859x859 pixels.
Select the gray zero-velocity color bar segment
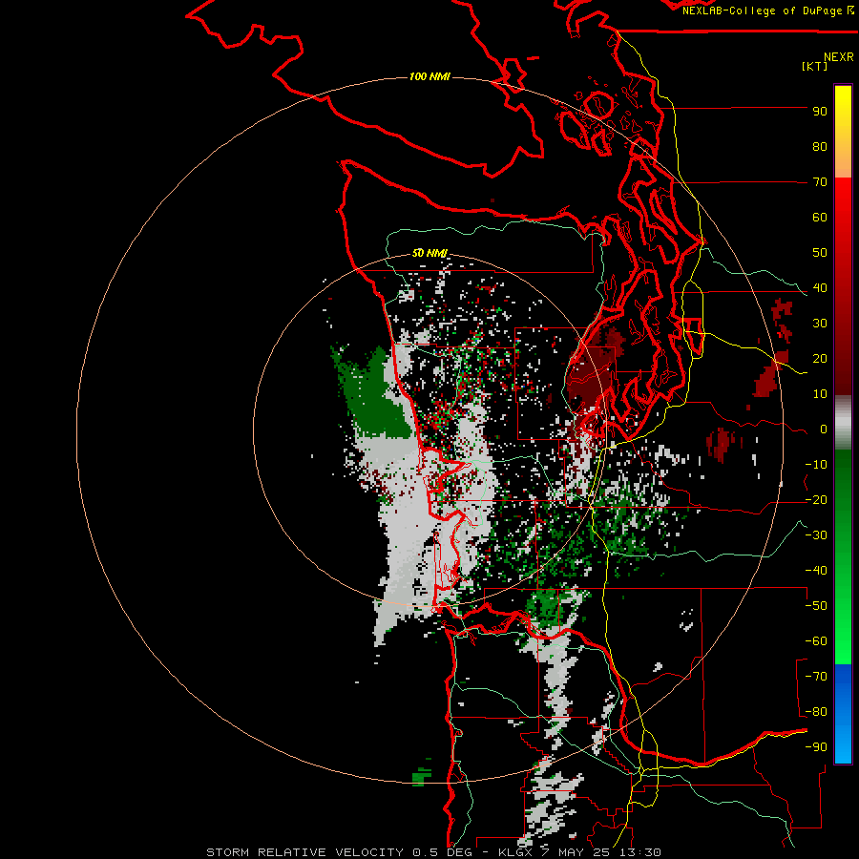843,423
